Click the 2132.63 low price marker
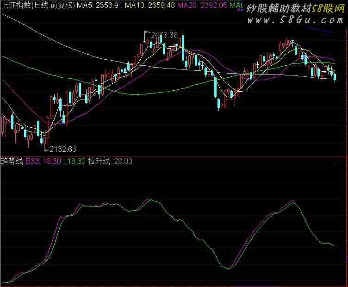 (62, 149)
